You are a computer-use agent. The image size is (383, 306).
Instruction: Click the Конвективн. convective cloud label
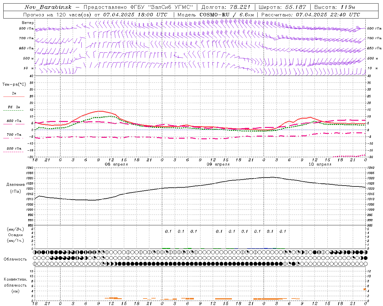(x=15, y=279)
